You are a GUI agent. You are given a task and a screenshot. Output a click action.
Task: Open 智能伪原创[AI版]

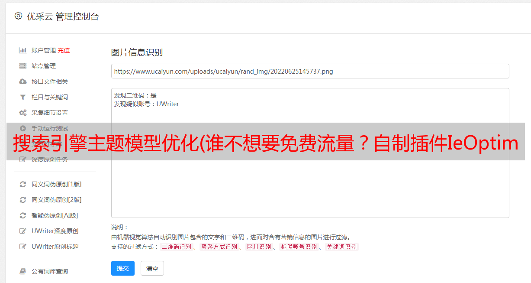[55, 215]
